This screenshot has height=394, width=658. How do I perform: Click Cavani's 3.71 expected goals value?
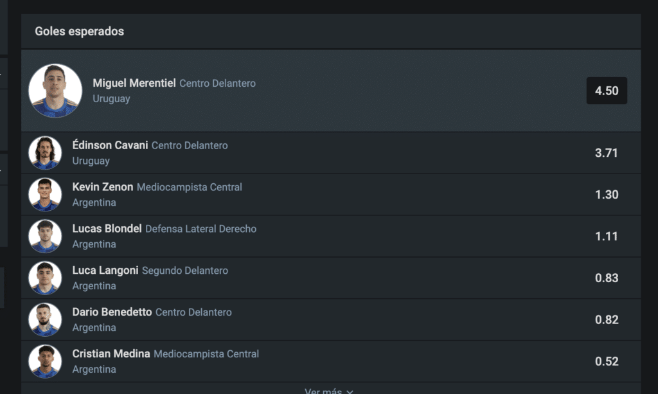click(x=605, y=152)
